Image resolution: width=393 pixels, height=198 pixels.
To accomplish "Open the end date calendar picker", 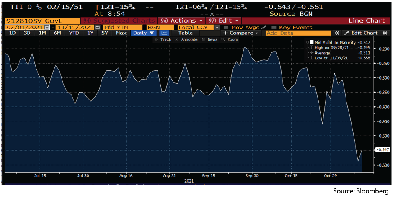I will pyautogui.click(x=98, y=27).
